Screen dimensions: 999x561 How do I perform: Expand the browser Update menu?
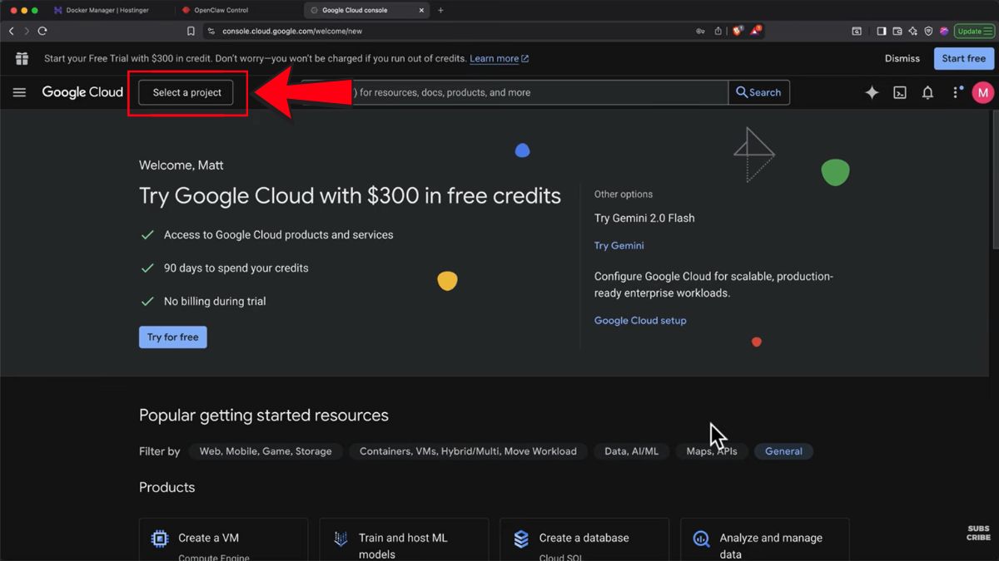974,31
